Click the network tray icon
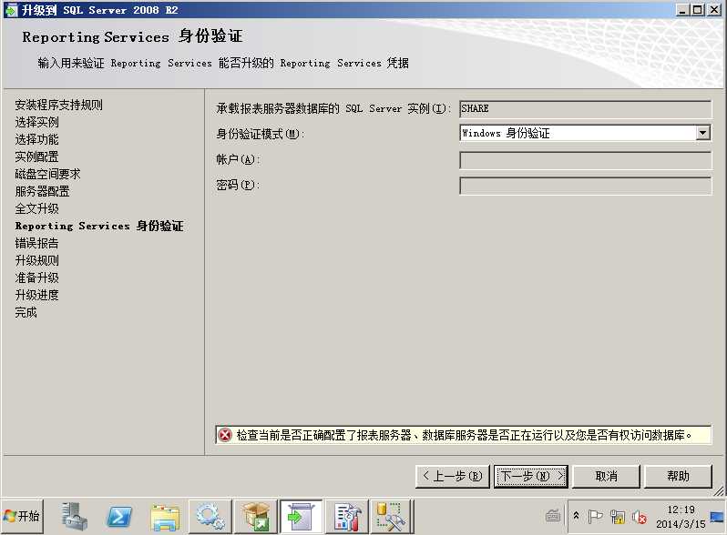Screen dimensions: 727x535 617,517
